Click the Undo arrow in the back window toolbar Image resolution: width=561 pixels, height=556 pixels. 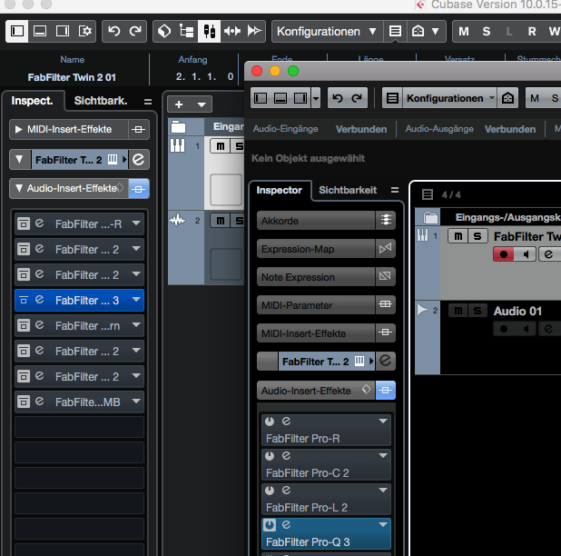(x=113, y=31)
